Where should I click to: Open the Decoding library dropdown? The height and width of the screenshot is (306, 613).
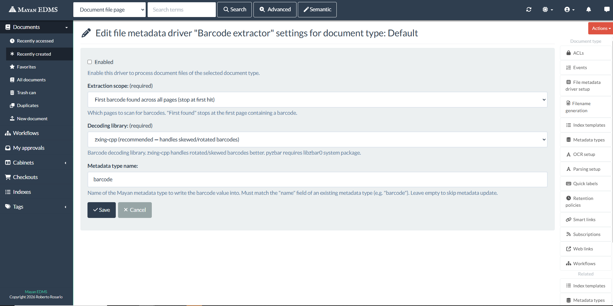[x=317, y=139]
